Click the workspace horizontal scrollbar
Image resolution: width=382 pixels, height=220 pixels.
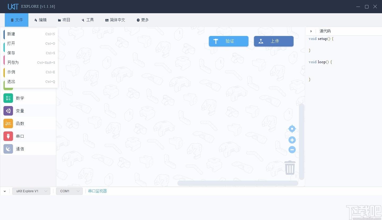[238, 183]
